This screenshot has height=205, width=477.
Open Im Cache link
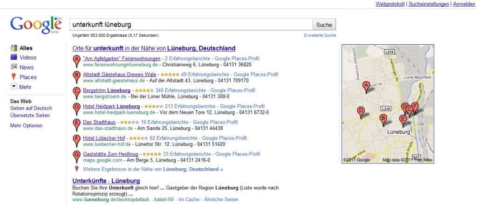pos(188,200)
